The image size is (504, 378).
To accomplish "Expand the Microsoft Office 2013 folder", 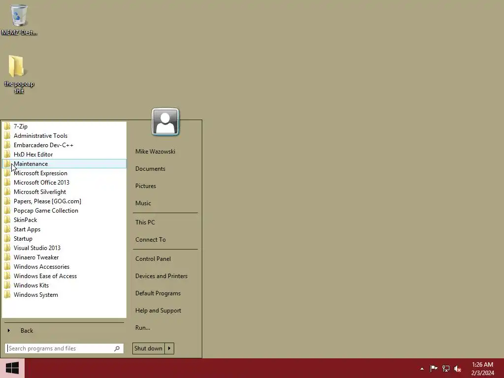I will 64,182.
